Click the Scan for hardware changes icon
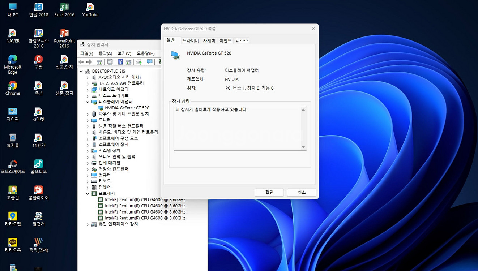The width and height of the screenshot is (478, 271). pos(149,62)
